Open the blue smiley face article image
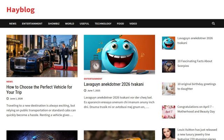The width and height of the screenshot is (224, 140). coord(119,55)
